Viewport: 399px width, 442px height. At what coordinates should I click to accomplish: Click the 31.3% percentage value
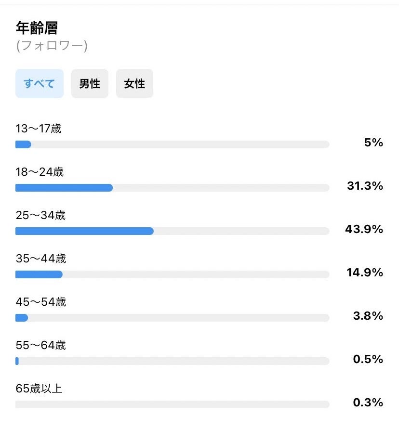pos(365,186)
